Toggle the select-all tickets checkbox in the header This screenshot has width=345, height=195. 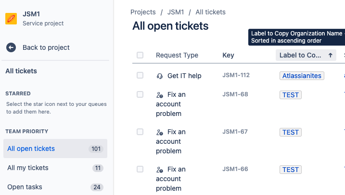tap(140, 55)
